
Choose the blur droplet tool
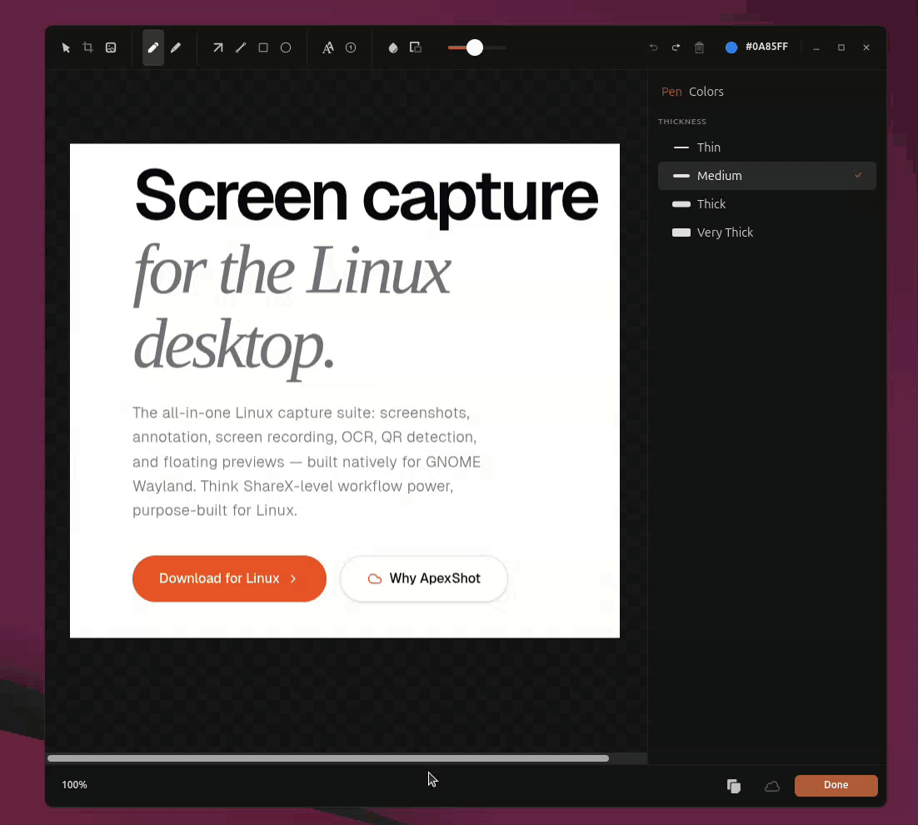(x=393, y=47)
